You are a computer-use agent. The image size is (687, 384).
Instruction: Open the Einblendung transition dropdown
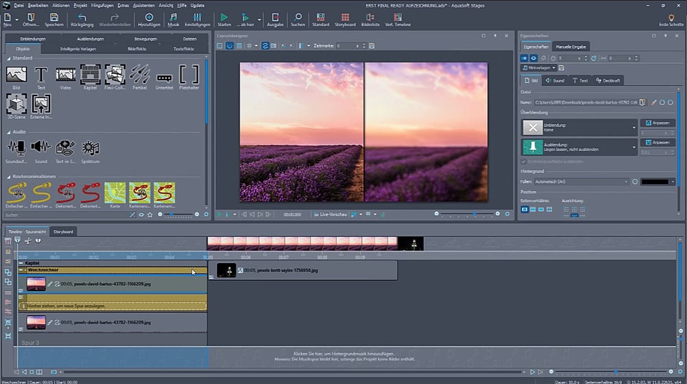[x=633, y=127]
